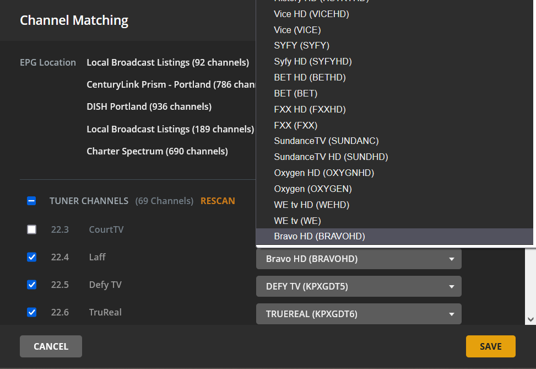Click the SAVE button
536x369 pixels.
pos(490,346)
